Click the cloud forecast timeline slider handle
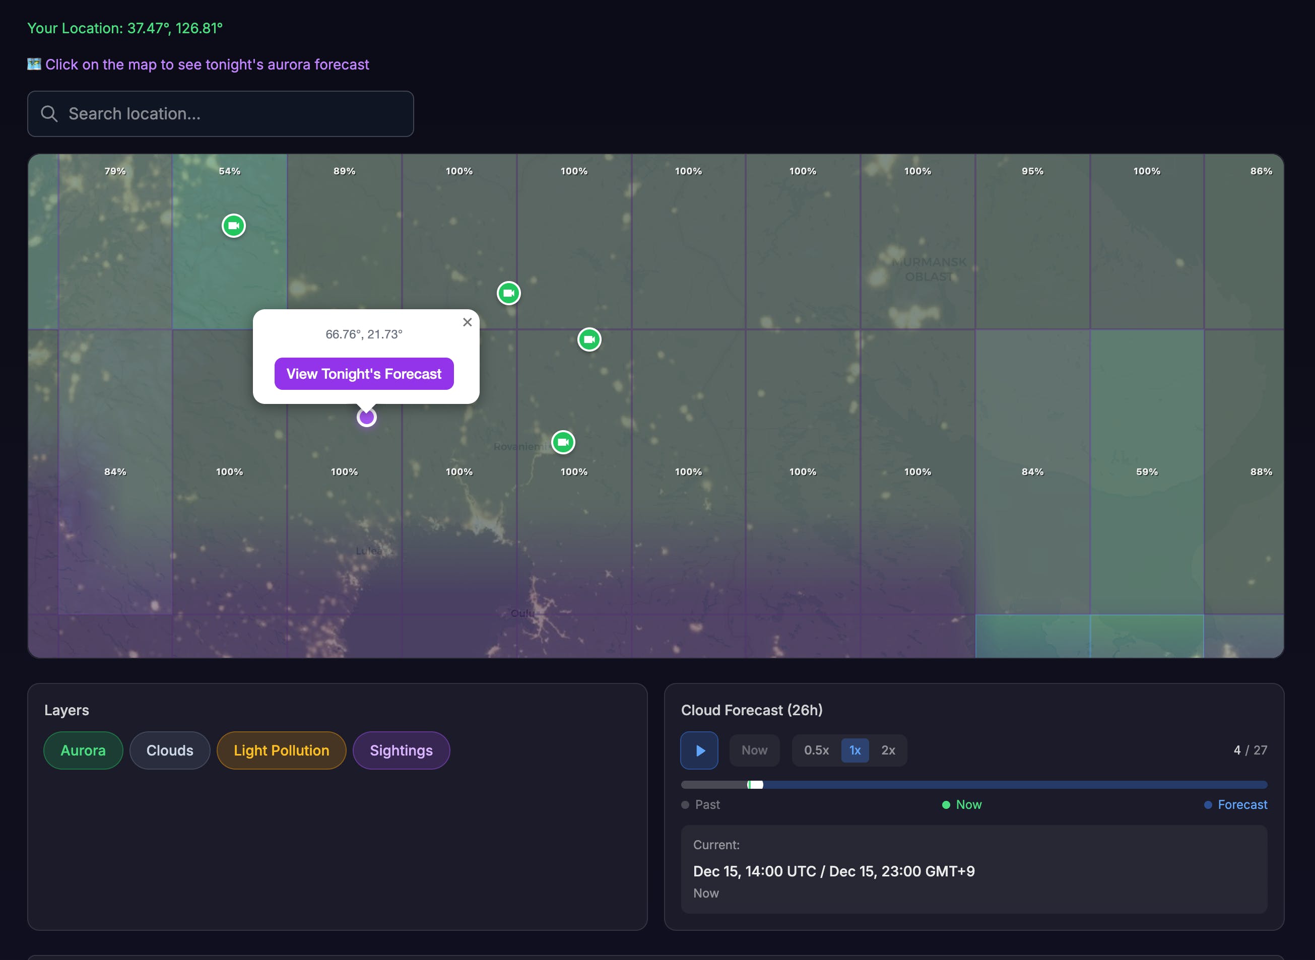This screenshot has width=1315, height=960. click(755, 785)
